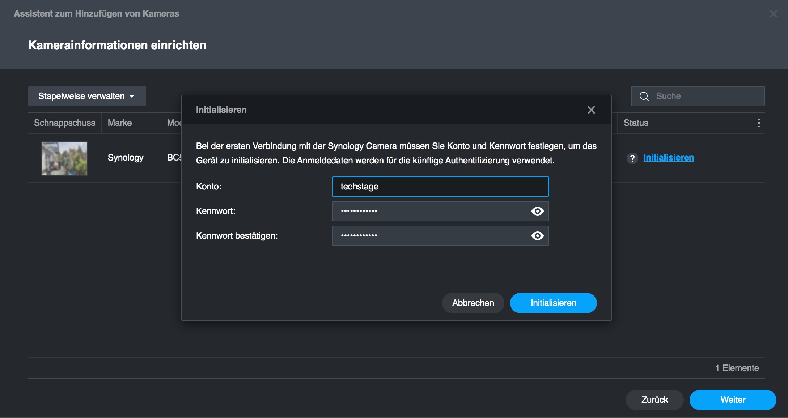Click the Initialisieren status link

(668, 158)
